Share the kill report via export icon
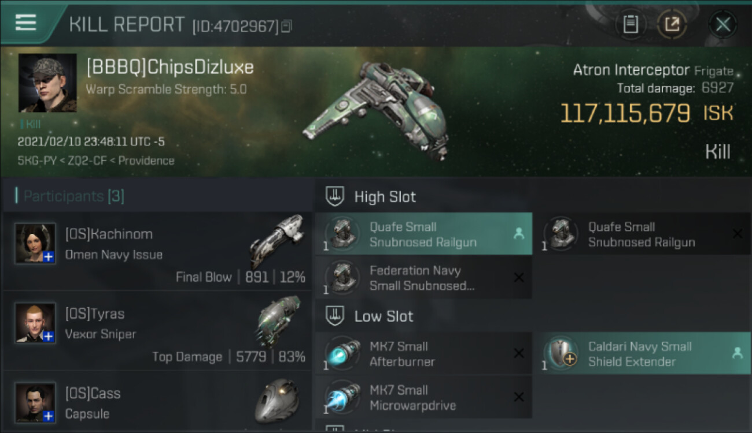Image resolution: width=752 pixels, height=433 pixels. click(x=672, y=24)
